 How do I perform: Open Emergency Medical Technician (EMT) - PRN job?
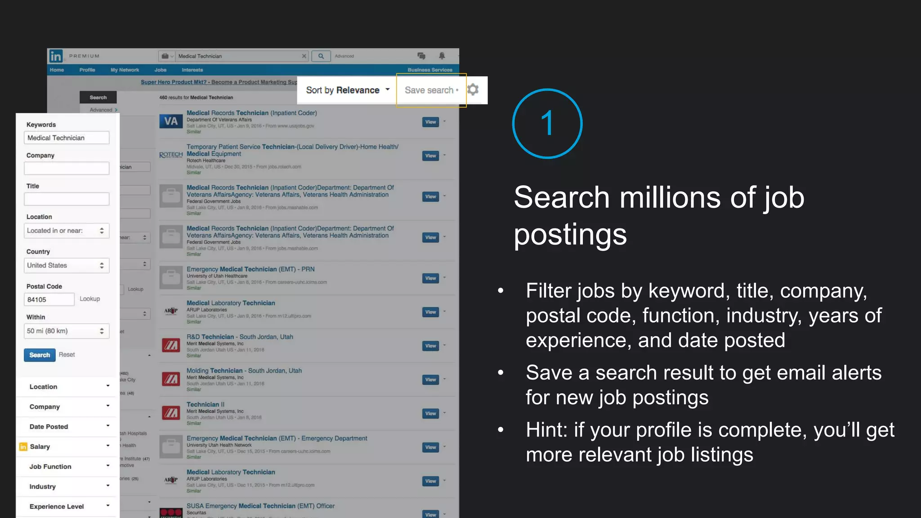(250, 269)
